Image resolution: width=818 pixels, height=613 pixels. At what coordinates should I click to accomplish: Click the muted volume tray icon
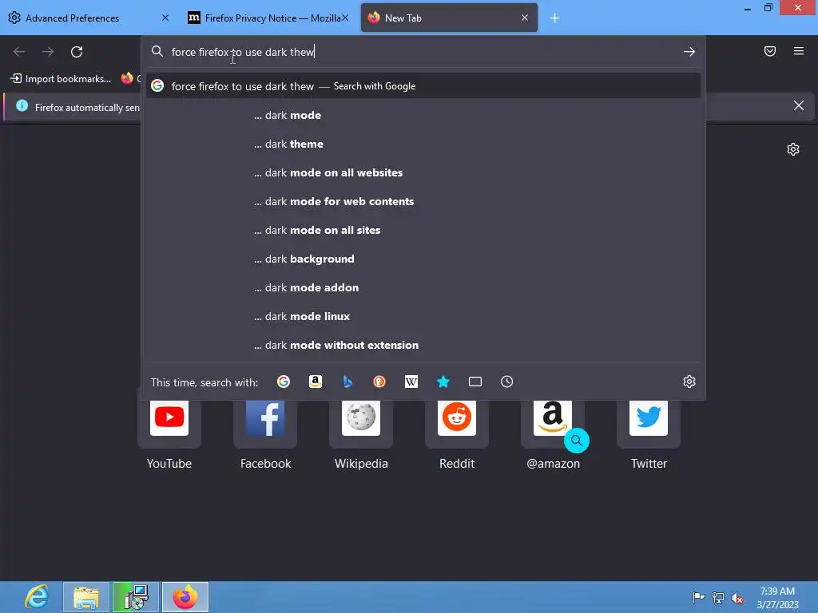click(737, 597)
